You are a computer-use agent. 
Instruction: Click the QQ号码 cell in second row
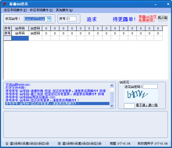tap(20, 33)
